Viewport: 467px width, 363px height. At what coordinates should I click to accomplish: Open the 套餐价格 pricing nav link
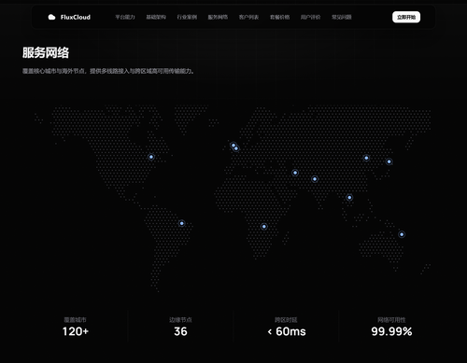point(279,17)
